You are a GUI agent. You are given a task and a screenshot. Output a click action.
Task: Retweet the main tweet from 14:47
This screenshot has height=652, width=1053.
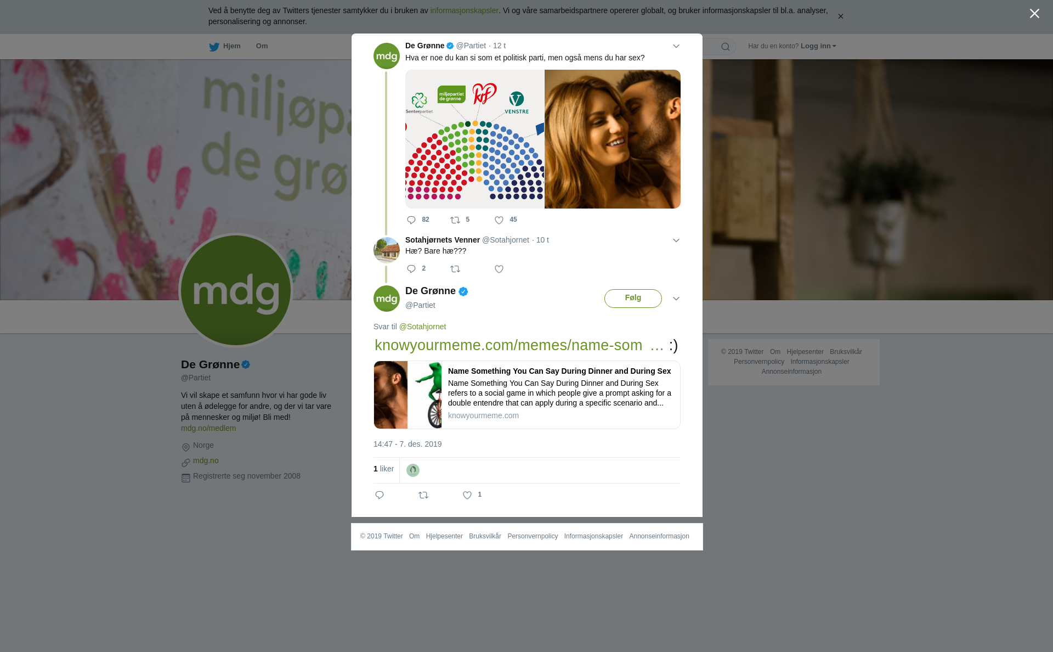[x=423, y=495]
